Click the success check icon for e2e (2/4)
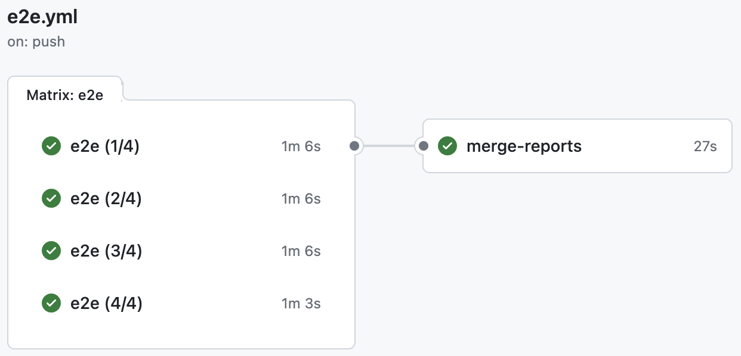The height and width of the screenshot is (356, 741). click(x=51, y=198)
